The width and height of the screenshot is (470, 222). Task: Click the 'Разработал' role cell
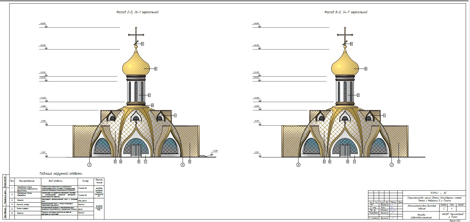pos(374,212)
